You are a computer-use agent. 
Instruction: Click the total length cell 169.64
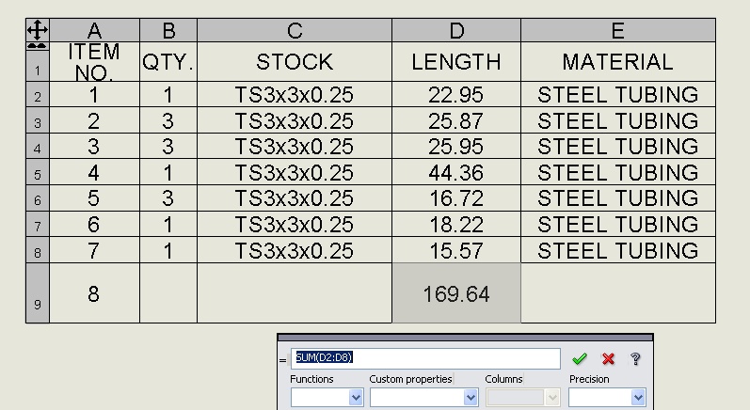tap(456, 293)
